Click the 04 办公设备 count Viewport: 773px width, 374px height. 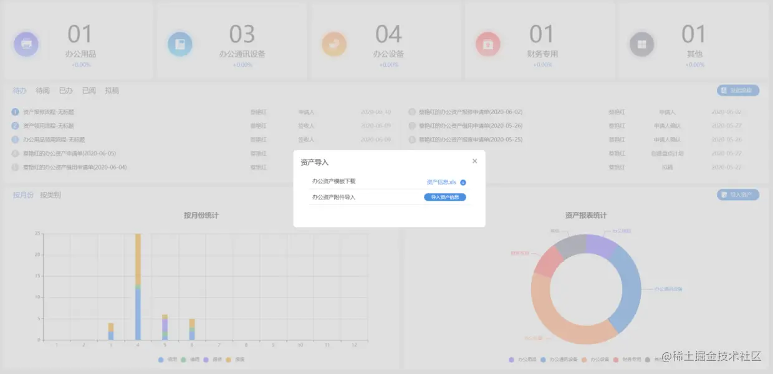[388, 34]
